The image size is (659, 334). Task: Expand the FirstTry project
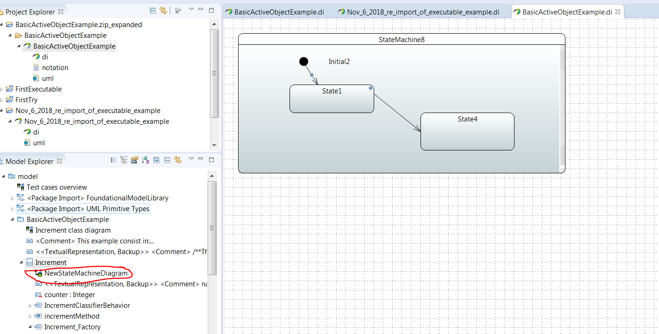pos(1,99)
